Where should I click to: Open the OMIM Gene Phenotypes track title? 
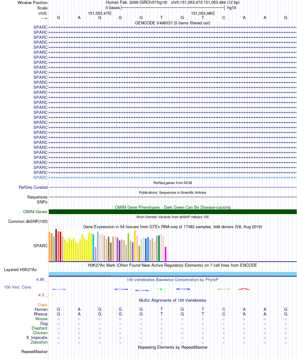click(173, 207)
